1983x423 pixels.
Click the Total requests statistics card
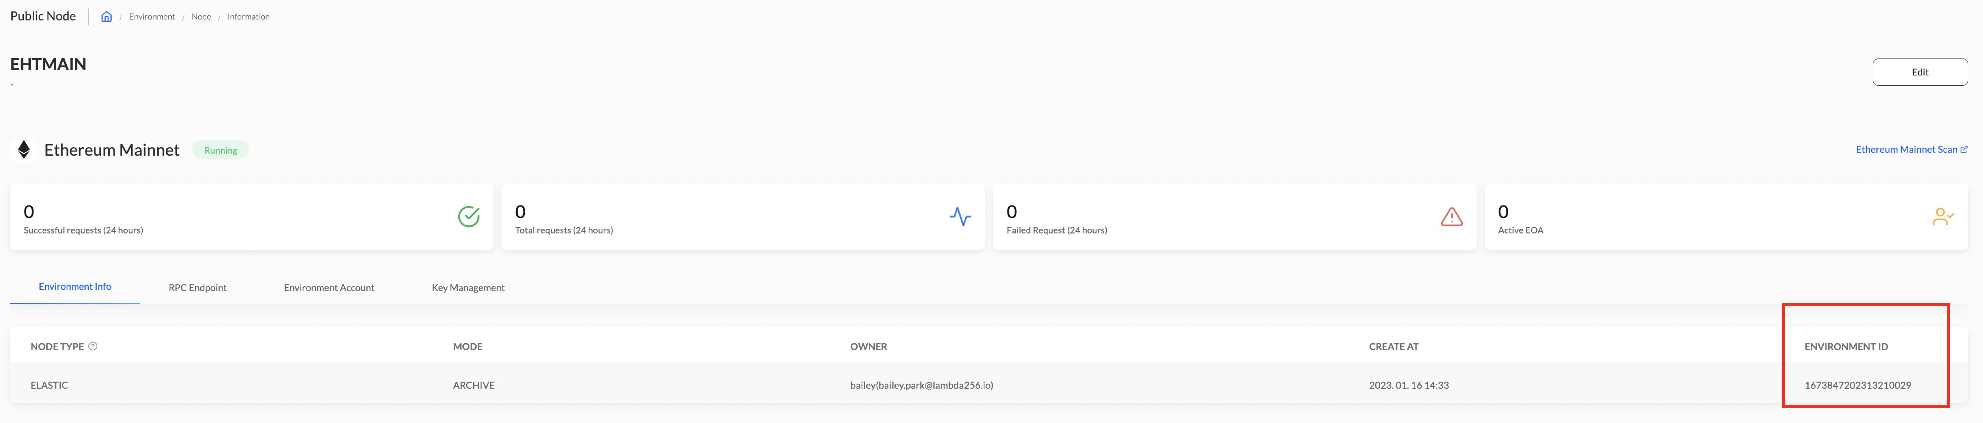tap(742, 217)
